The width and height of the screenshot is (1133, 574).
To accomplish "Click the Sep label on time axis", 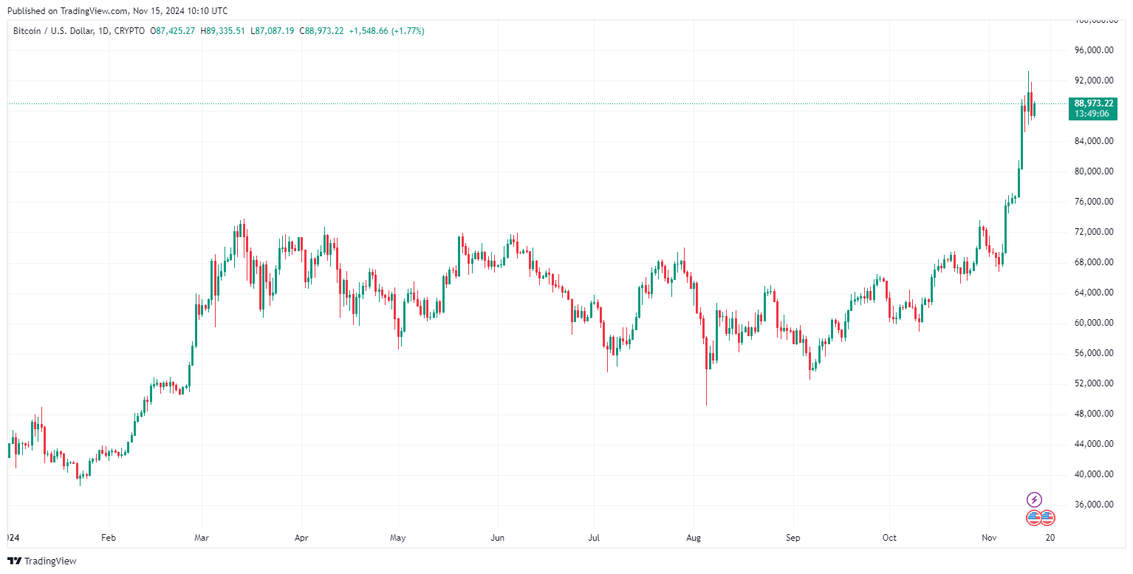I will click(x=793, y=538).
